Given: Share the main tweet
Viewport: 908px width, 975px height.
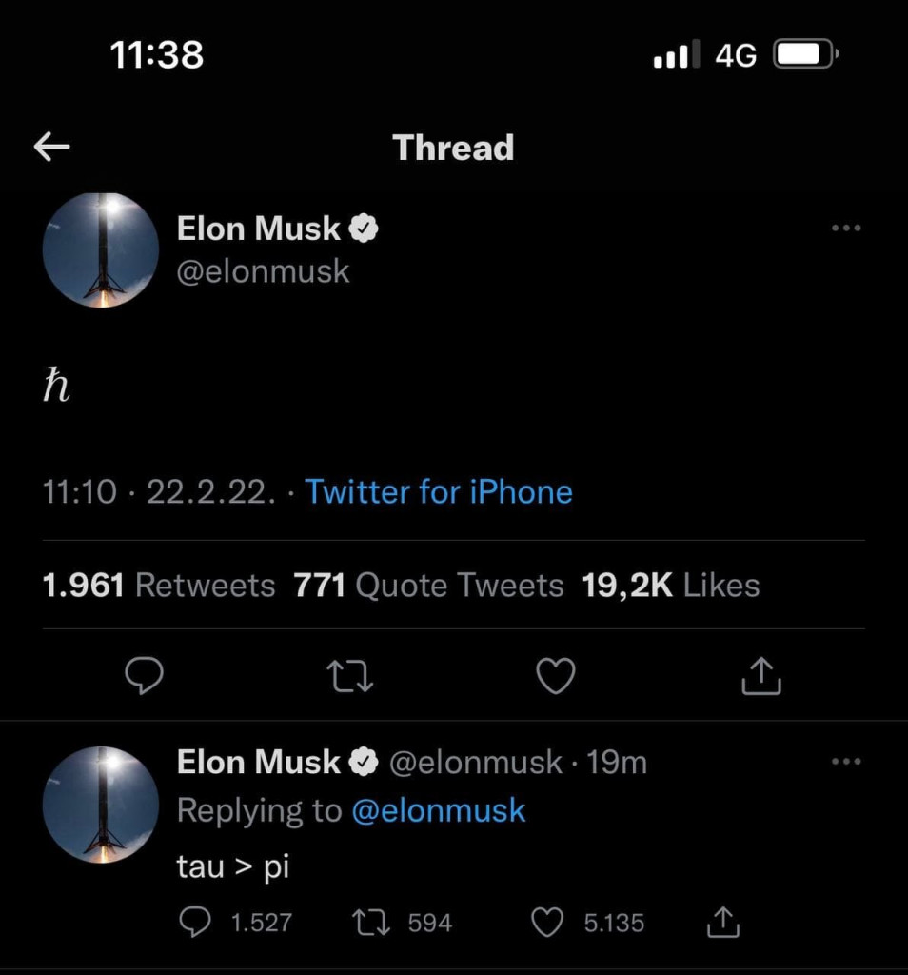Looking at the screenshot, I should click(760, 676).
